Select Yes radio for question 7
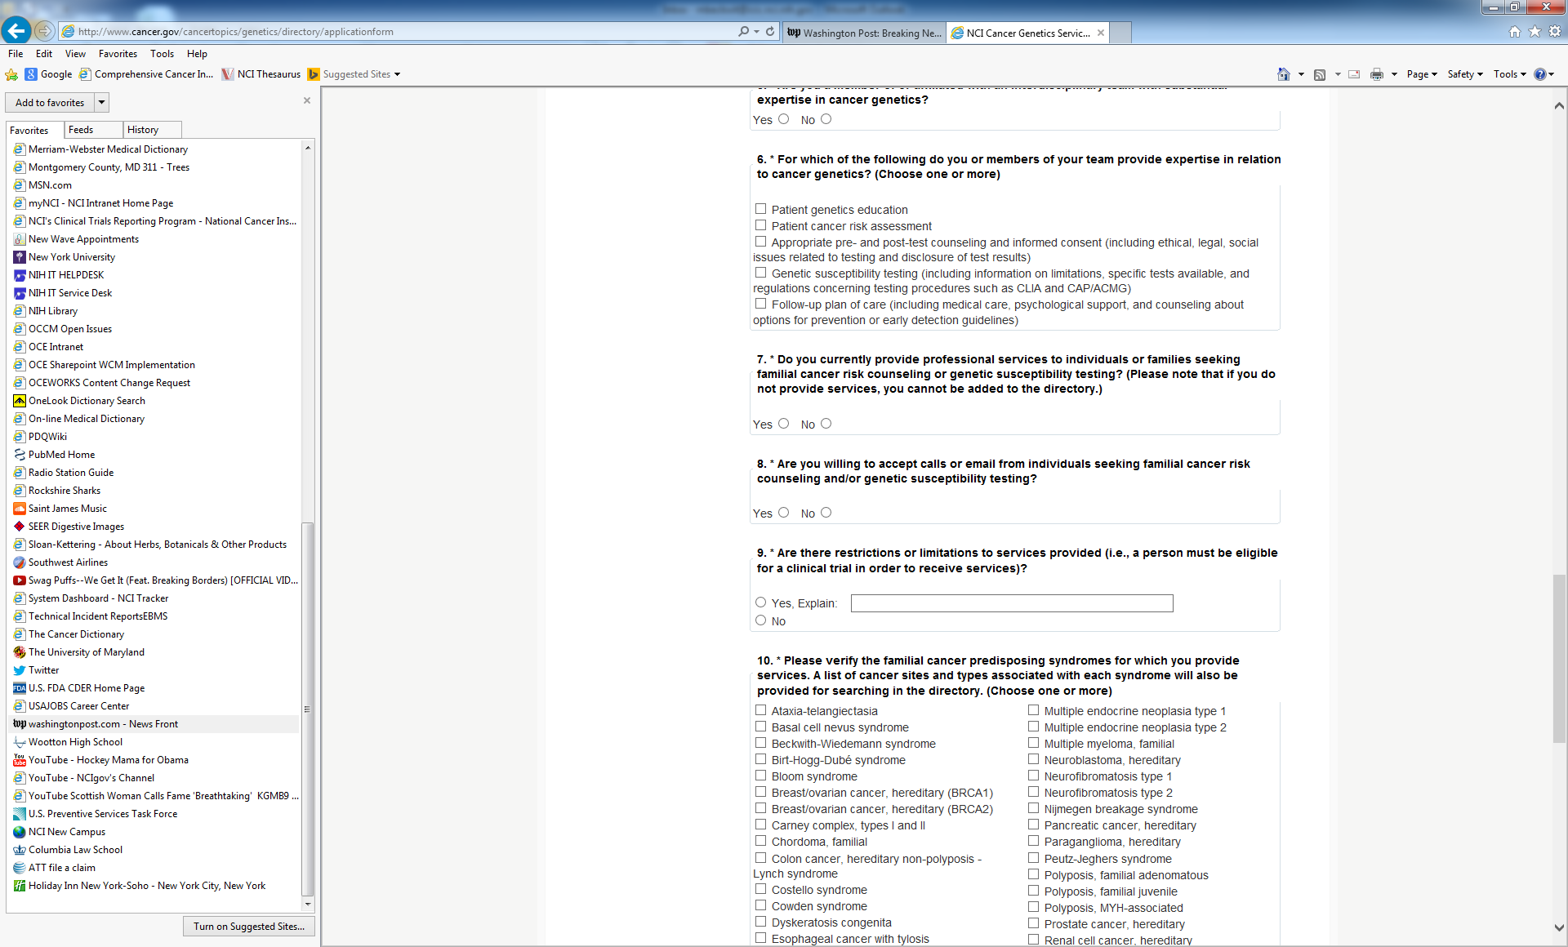1568x947 pixels. [x=784, y=424]
